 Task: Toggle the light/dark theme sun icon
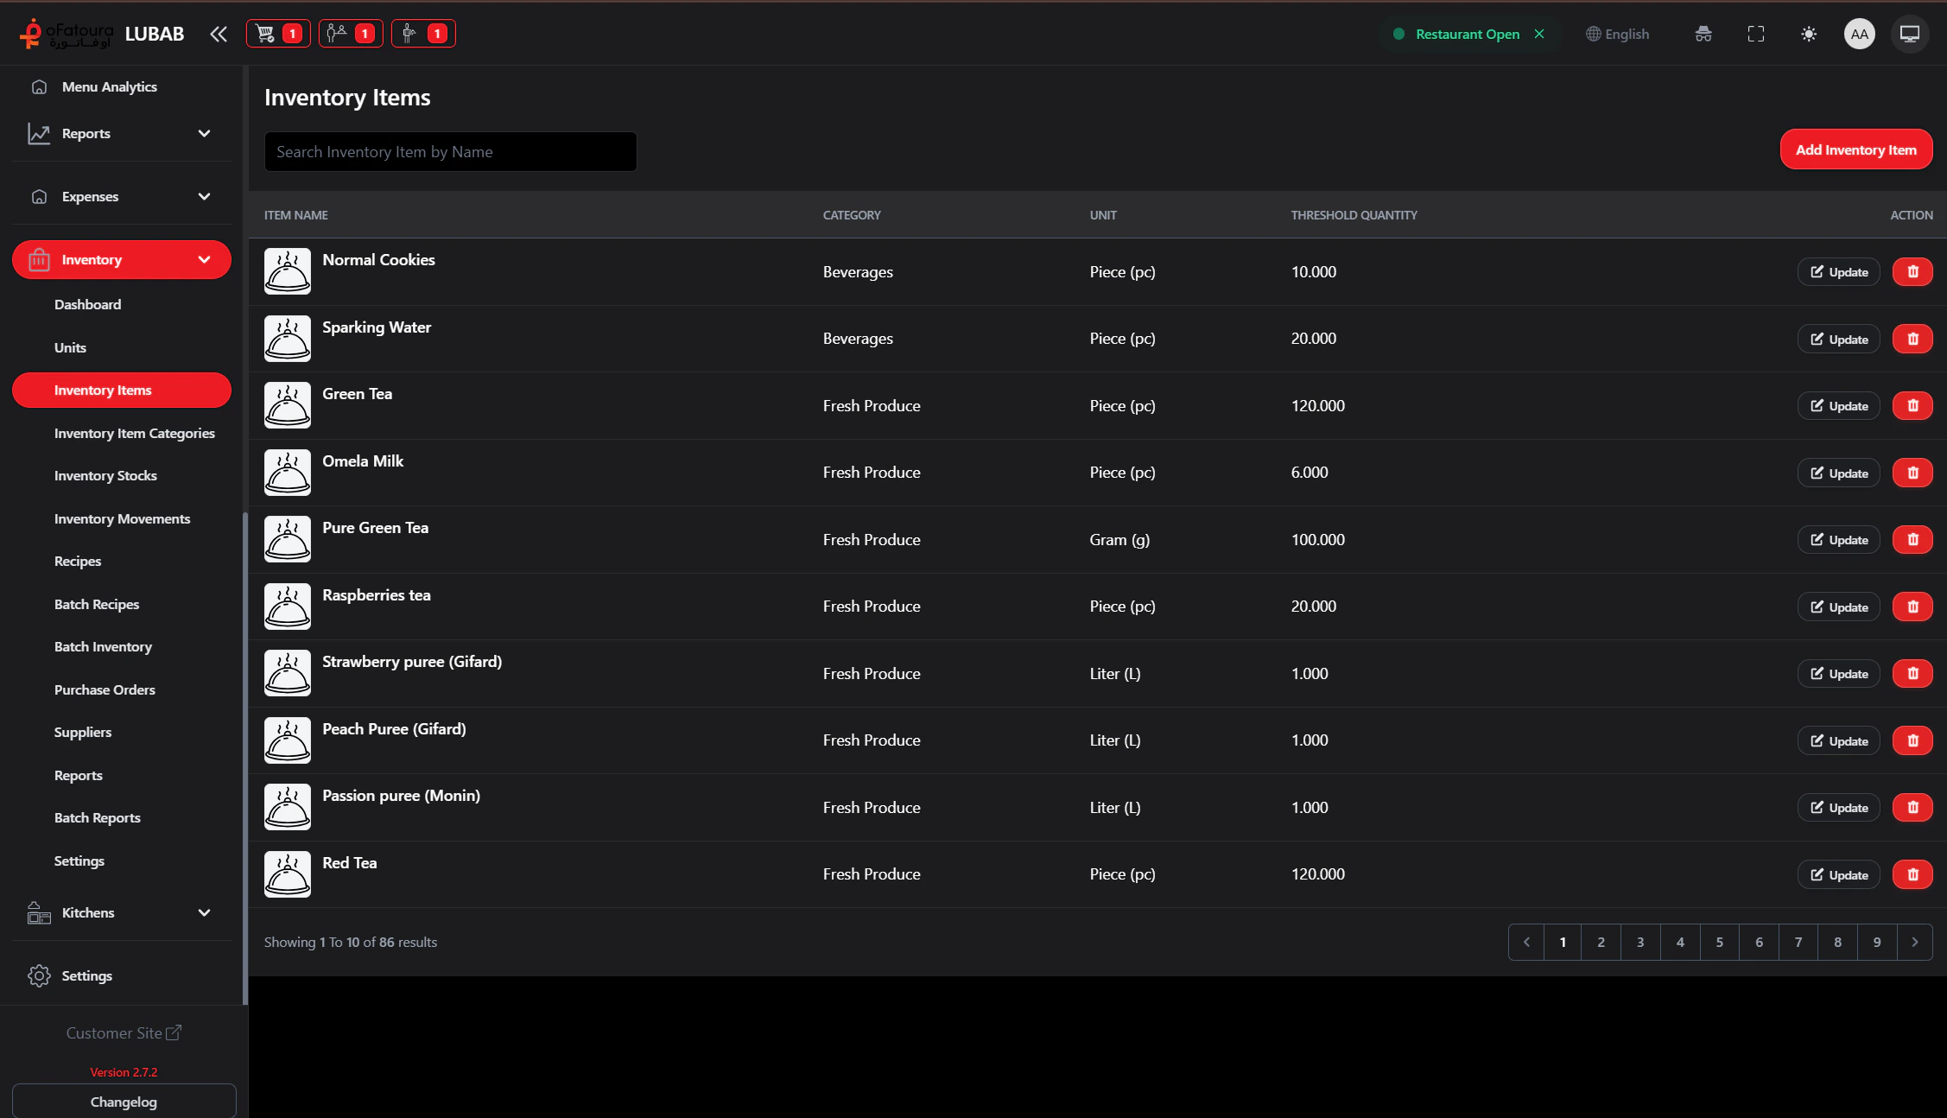click(1808, 34)
